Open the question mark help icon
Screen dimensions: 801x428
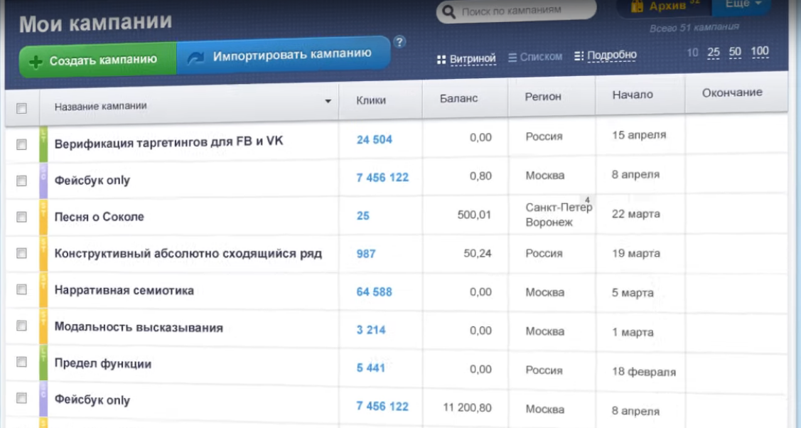399,42
